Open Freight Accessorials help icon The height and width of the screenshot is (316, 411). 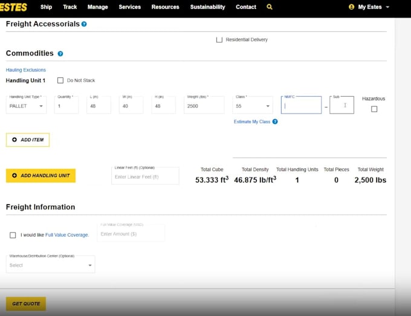(84, 24)
